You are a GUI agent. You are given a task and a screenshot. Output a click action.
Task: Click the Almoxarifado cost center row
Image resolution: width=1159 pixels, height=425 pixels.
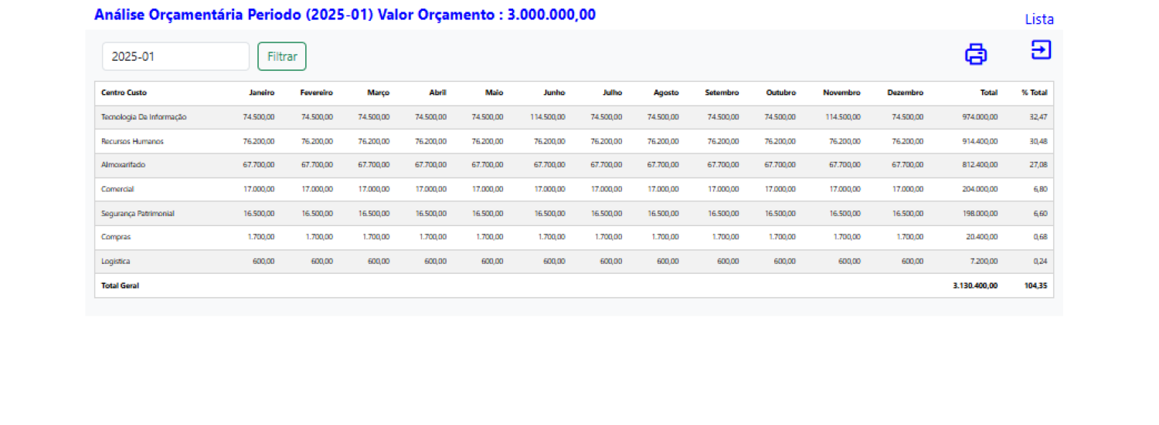tap(123, 165)
